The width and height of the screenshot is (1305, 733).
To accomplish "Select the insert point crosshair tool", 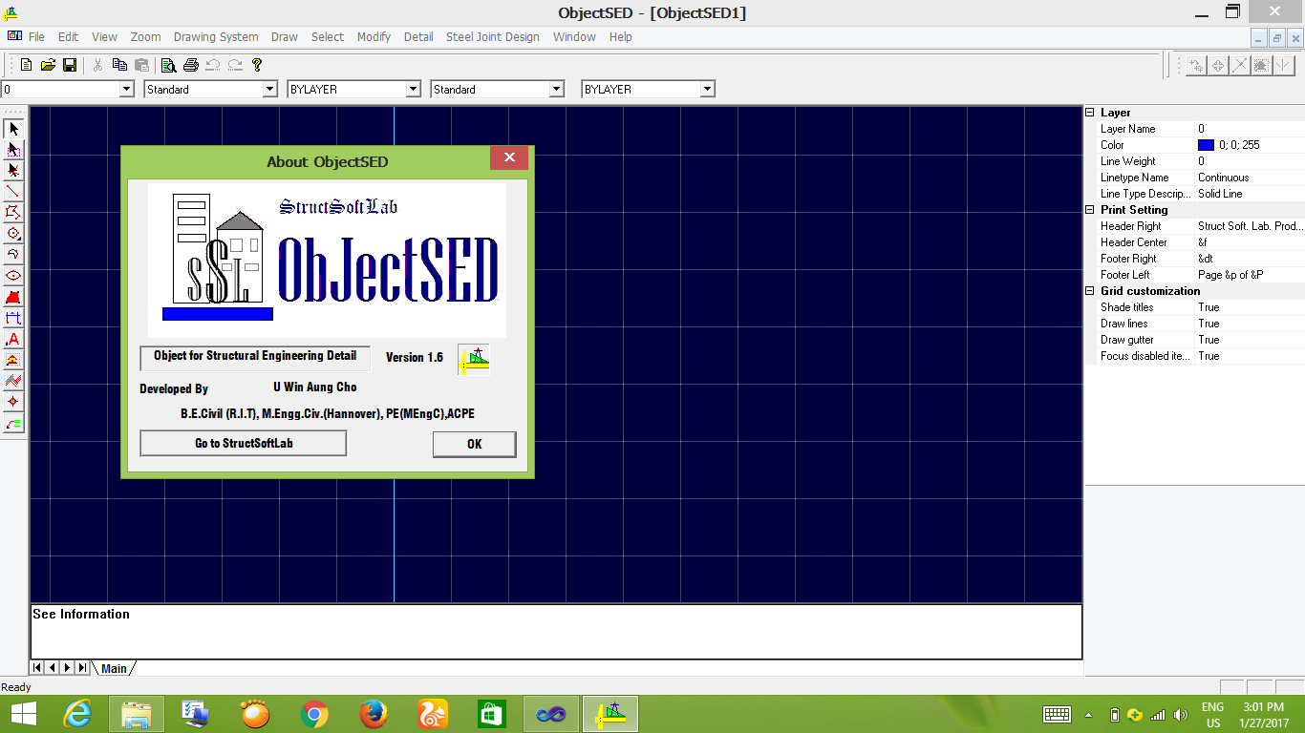I will coord(13,402).
